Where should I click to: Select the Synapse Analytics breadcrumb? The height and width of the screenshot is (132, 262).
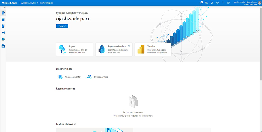[28, 3]
